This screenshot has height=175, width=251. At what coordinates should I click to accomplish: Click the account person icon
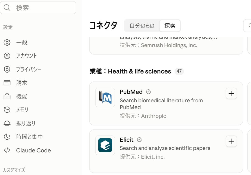(x=7, y=56)
